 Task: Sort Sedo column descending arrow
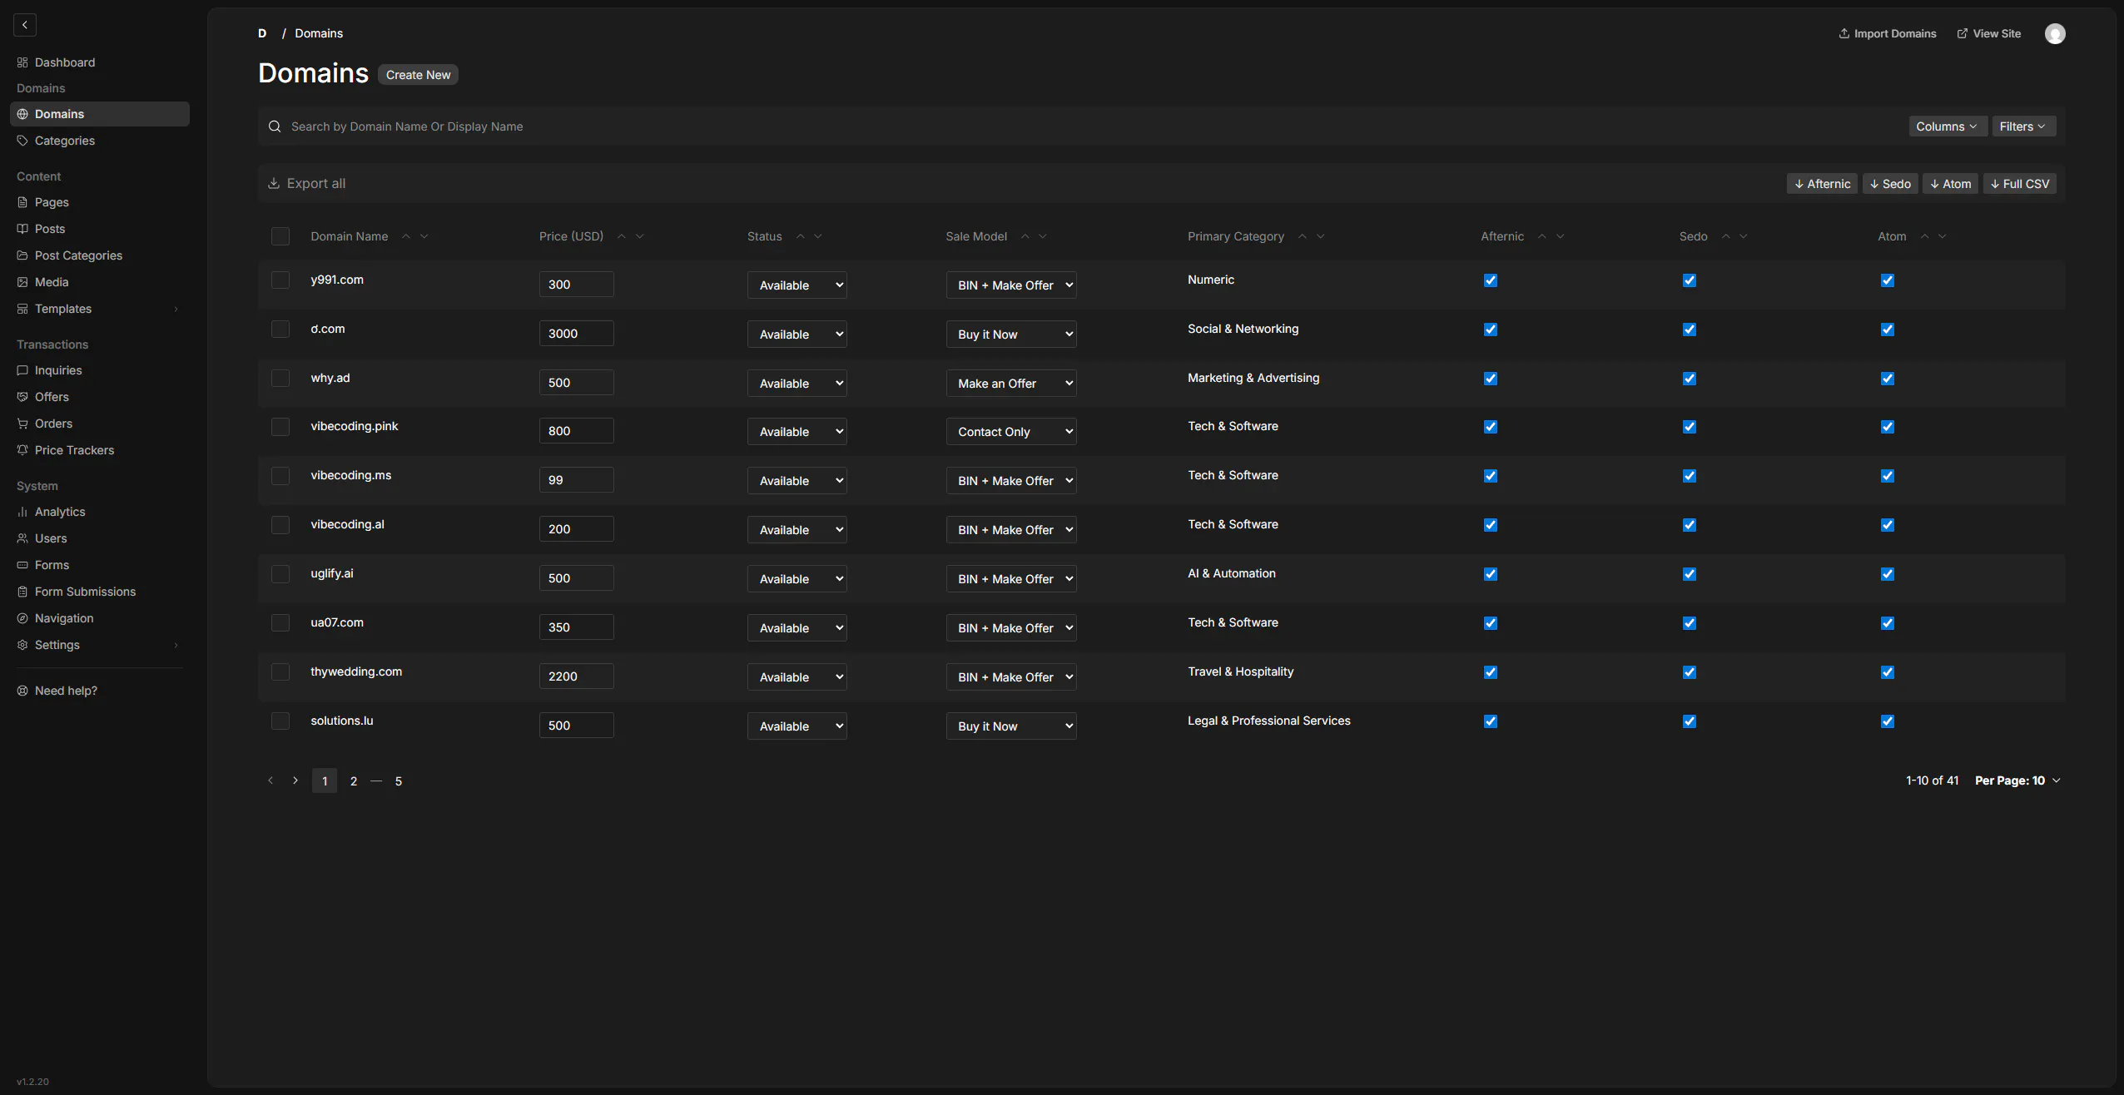coord(1744,236)
